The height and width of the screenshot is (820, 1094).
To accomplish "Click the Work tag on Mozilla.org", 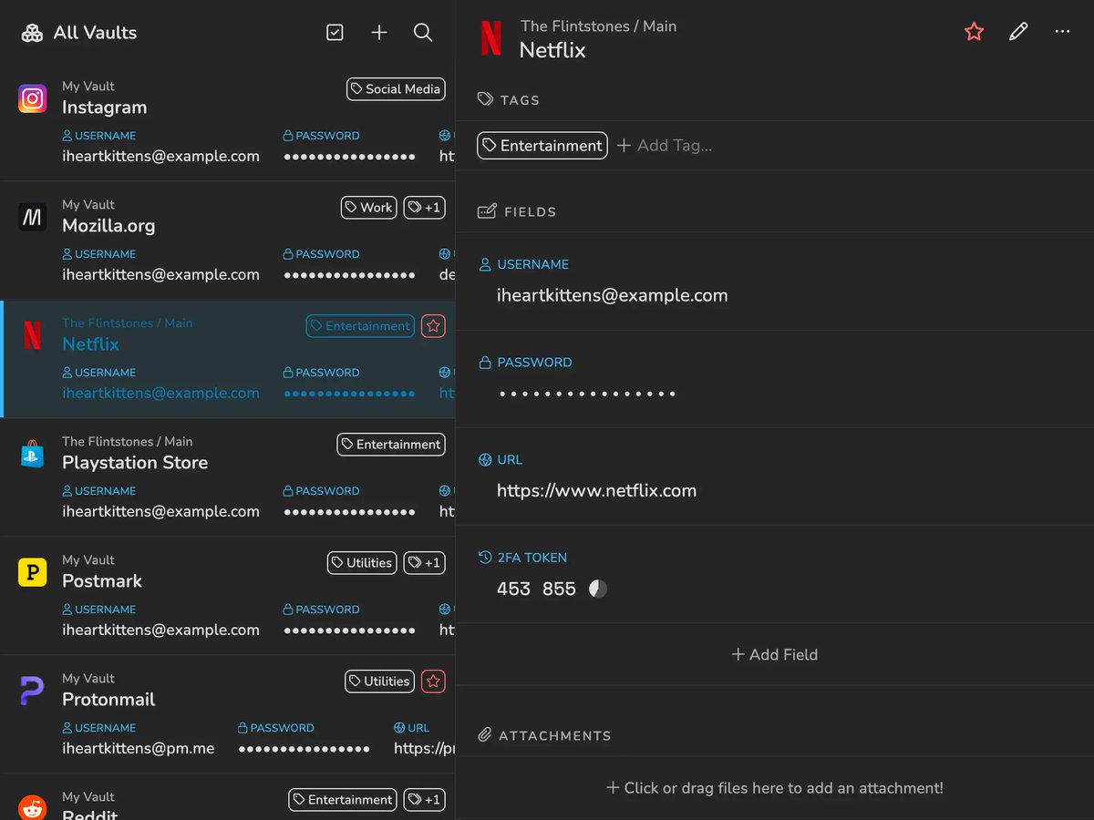I will 368,208.
